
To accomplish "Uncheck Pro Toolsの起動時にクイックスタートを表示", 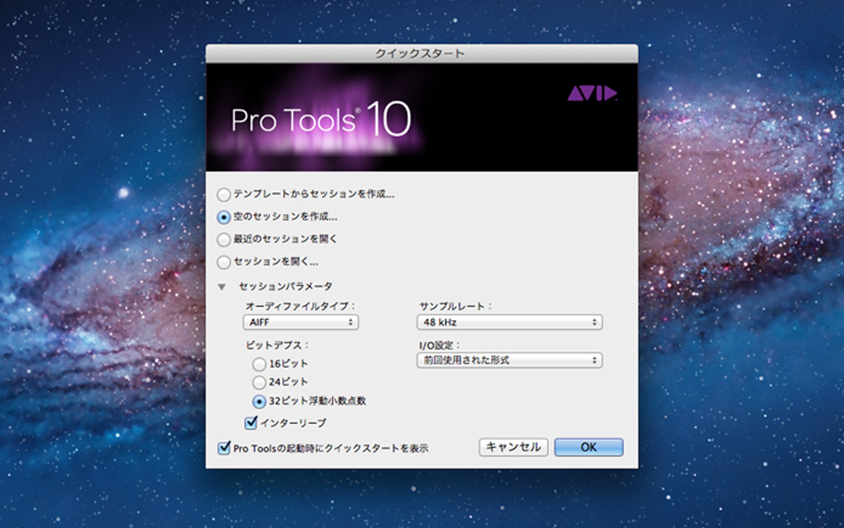I will (x=224, y=447).
